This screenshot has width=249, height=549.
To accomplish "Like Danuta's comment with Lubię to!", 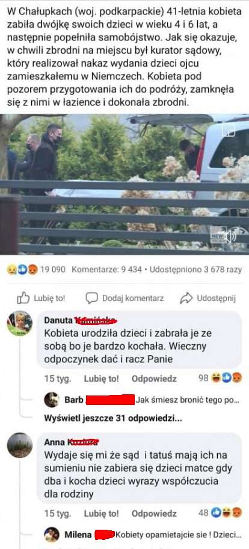I will pyautogui.click(x=102, y=379).
